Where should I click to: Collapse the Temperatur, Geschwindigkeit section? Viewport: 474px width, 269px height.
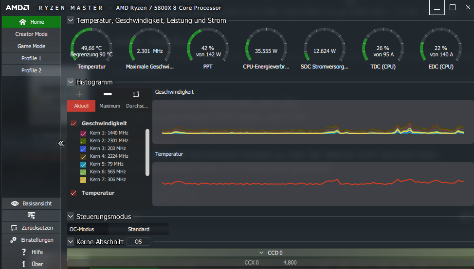coord(71,20)
